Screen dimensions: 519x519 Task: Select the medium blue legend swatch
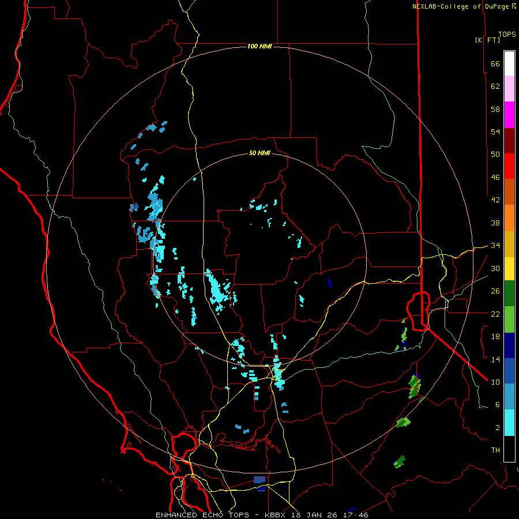[509, 371]
